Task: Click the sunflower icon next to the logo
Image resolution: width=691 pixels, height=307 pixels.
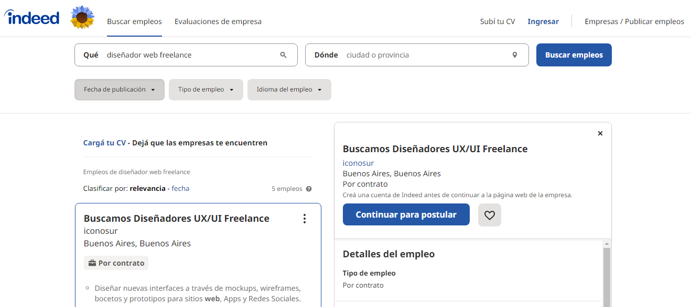Action: pyautogui.click(x=82, y=17)
